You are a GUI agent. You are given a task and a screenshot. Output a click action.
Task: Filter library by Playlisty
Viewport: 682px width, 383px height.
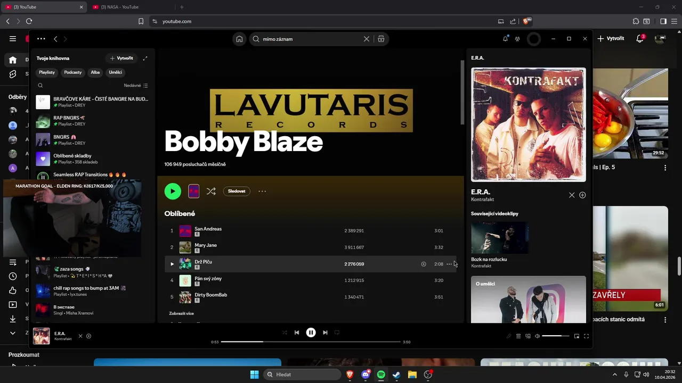pos(47,72)
